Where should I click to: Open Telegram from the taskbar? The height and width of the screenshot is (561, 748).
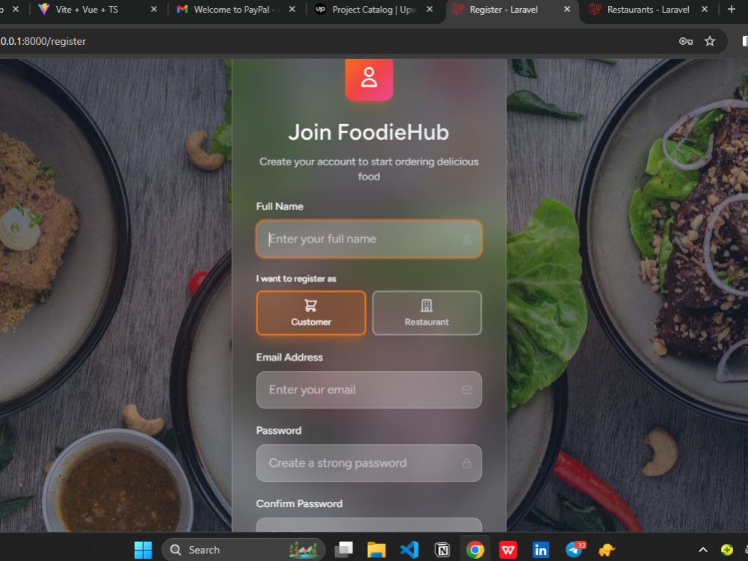click(x=574, y=550)
